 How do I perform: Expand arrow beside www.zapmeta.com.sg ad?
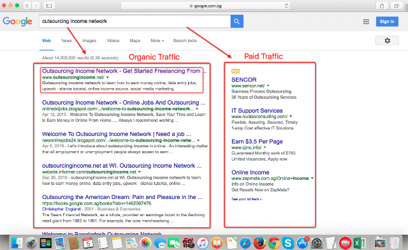coord(312,179)
